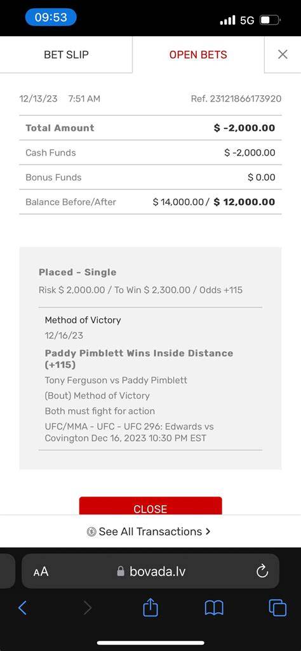Click the dollar coin icon beside See All Transactions
This screenshot has width=301, height=651.
click(91, 532)
